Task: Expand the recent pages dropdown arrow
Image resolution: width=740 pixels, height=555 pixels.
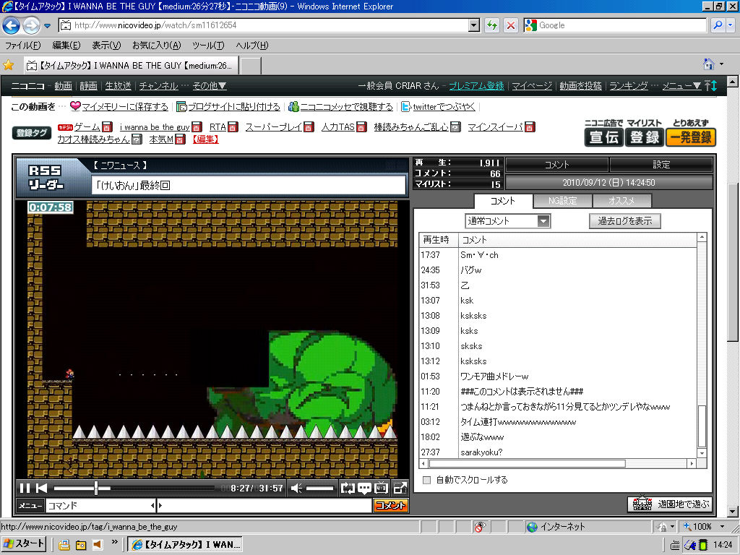Action: click(47, 25)
